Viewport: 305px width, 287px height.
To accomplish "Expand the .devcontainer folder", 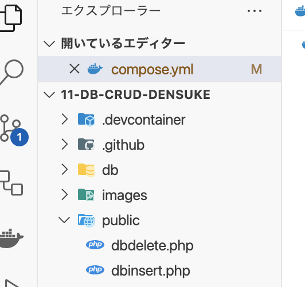I will tap(65, 119).
